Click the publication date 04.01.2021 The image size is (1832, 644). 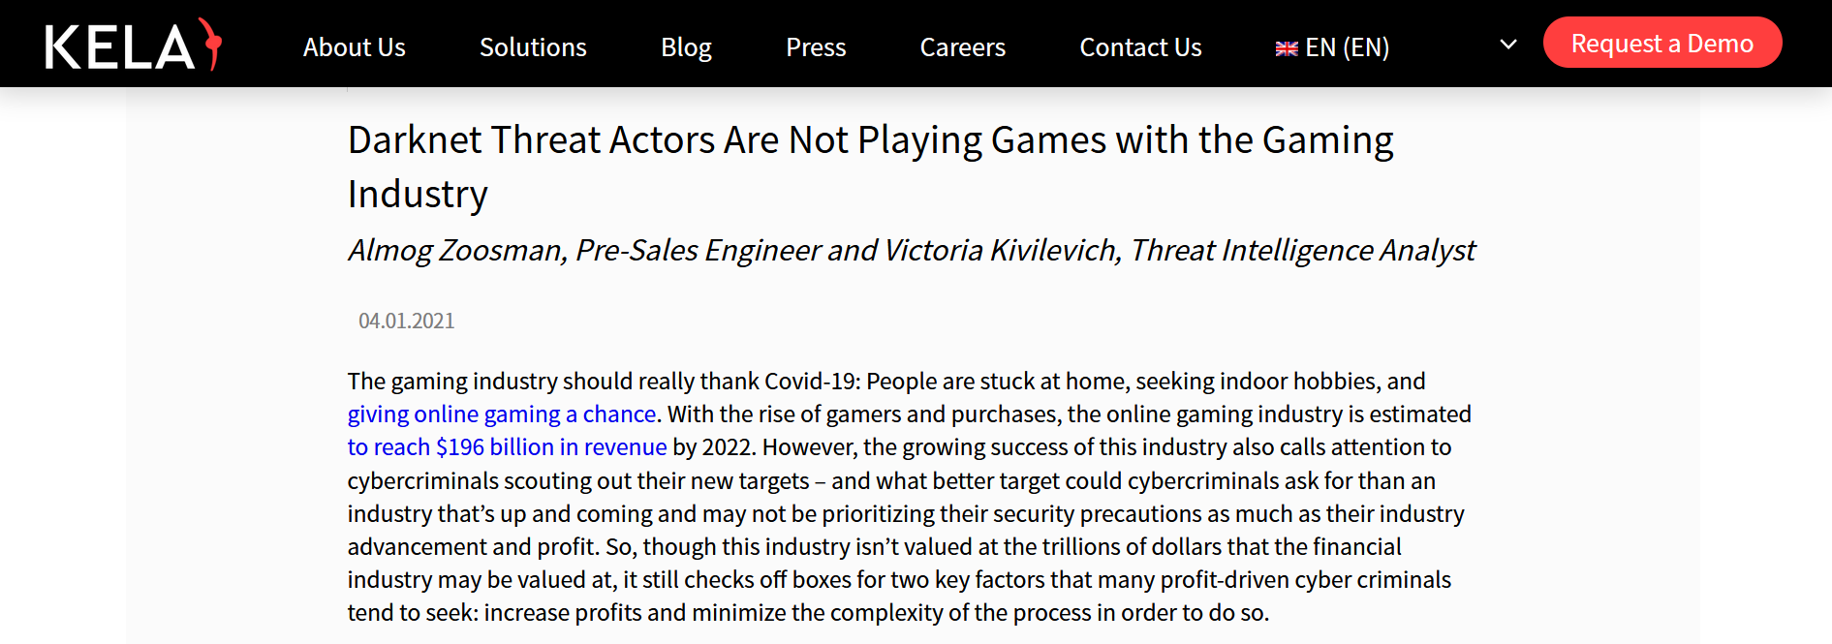(406, 322)
